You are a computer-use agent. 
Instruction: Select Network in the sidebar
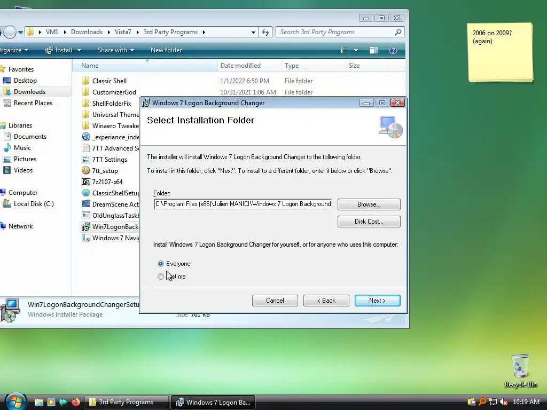point(20,226)
